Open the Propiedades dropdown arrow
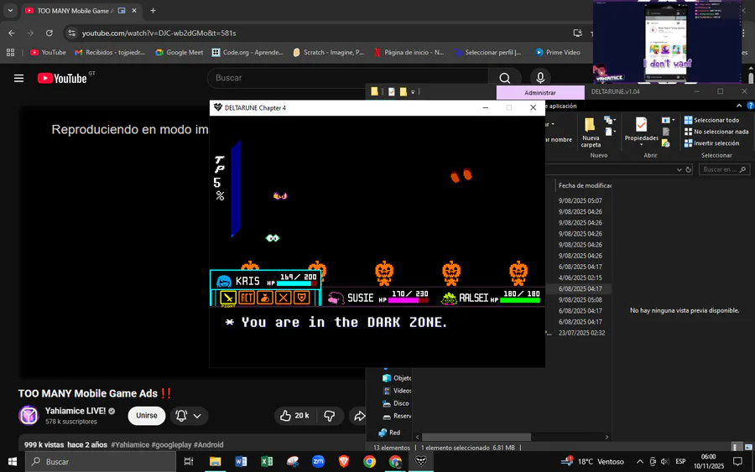Screen dimensions: 755x472 [x=641, y=144]
